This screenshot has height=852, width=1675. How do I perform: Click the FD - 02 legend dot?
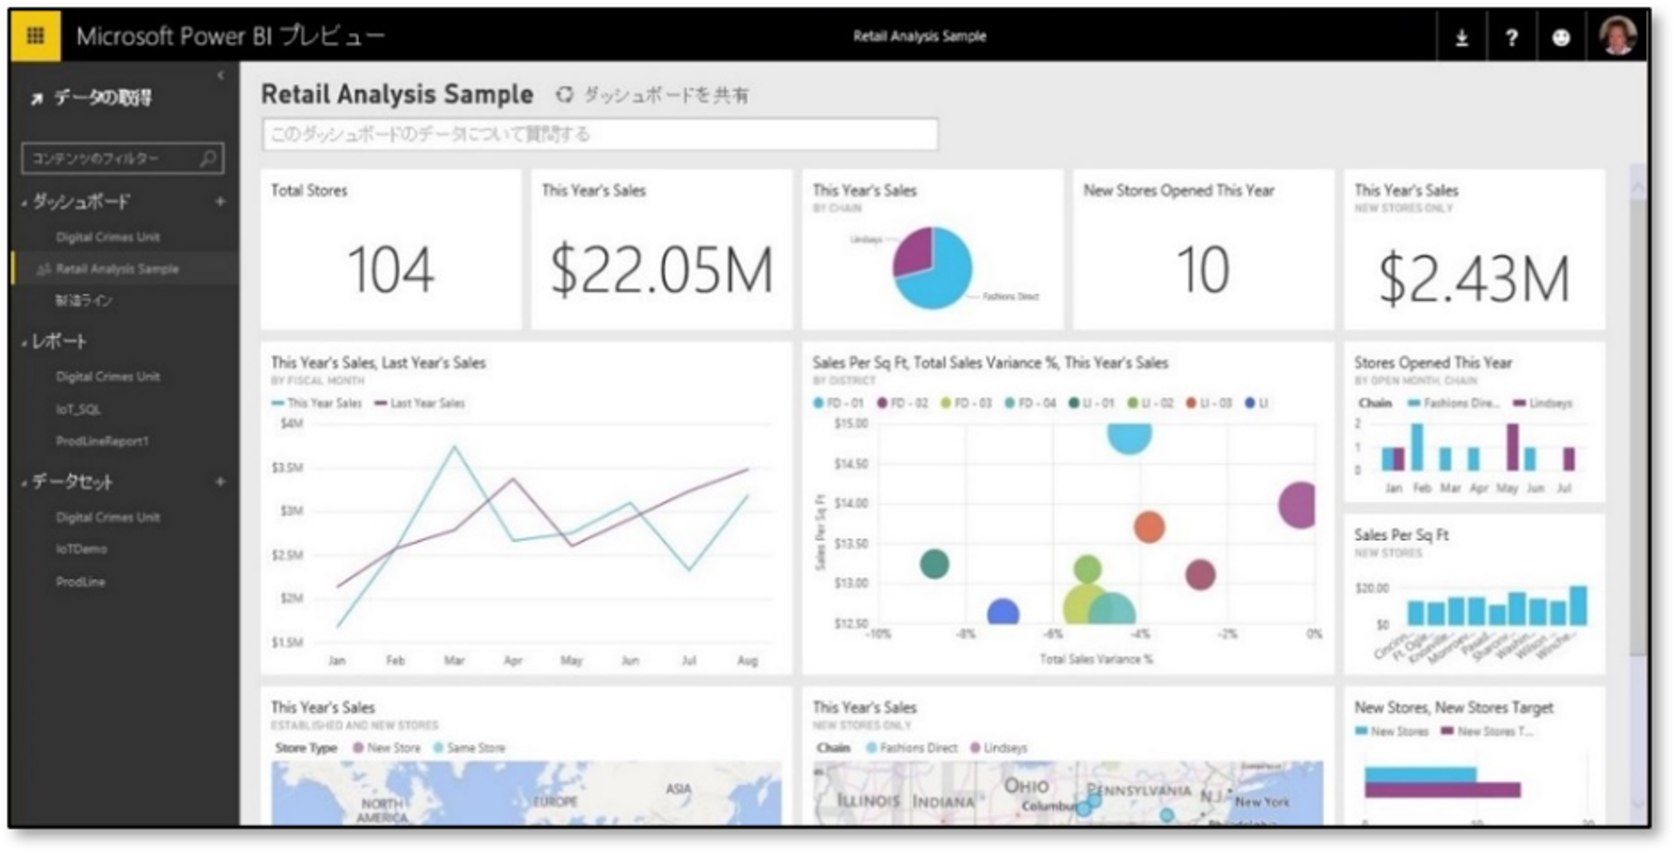point(882,403)
